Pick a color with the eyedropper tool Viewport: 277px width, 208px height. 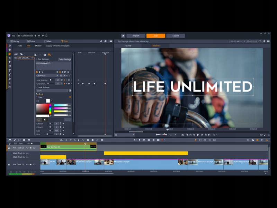tap(50, 115)
